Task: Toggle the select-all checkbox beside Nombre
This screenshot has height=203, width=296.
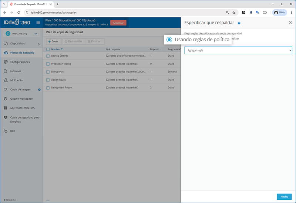Action: coord(48,49)
